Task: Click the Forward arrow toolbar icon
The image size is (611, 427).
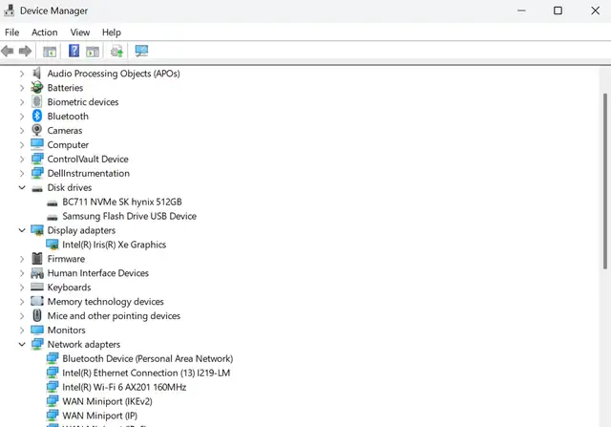Action: coord(26,51)
